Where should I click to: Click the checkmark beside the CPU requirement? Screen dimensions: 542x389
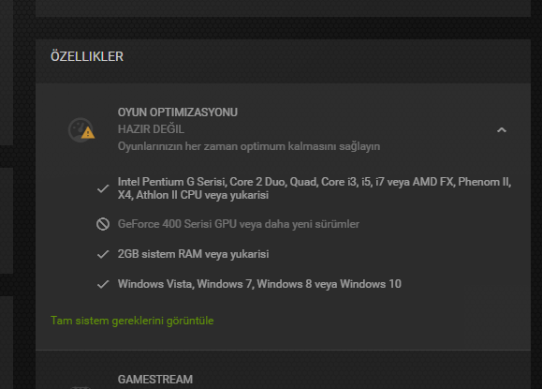[103, 188]
